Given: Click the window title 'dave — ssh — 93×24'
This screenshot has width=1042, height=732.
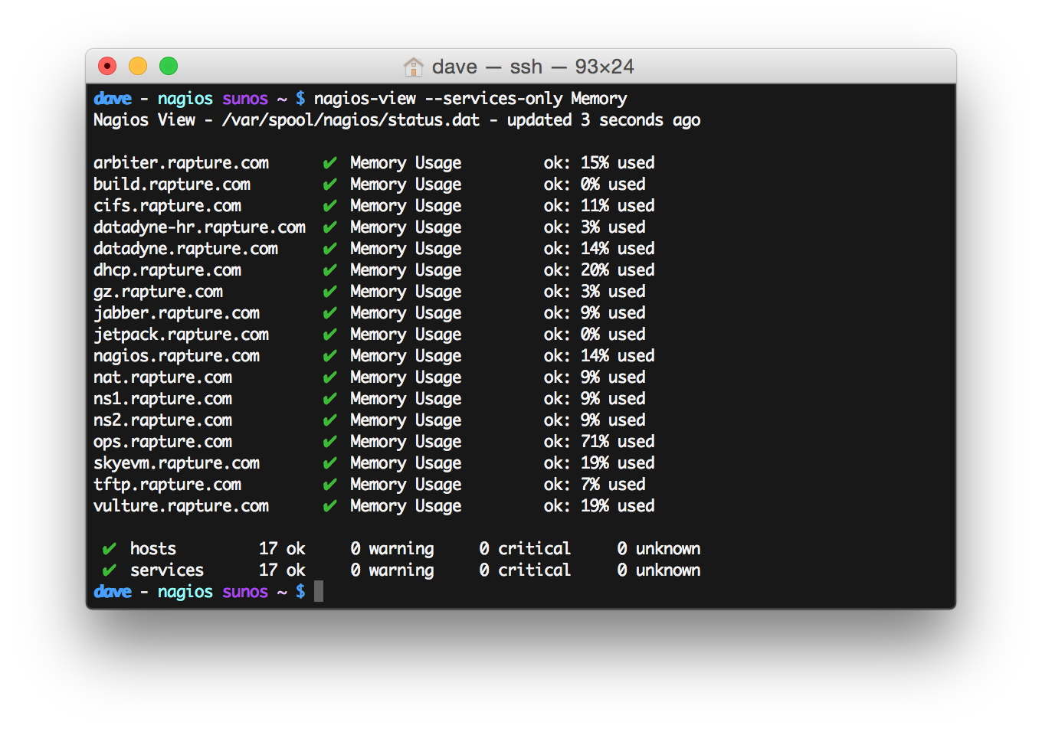Looking at the screenshot, I should pos(532,67).
